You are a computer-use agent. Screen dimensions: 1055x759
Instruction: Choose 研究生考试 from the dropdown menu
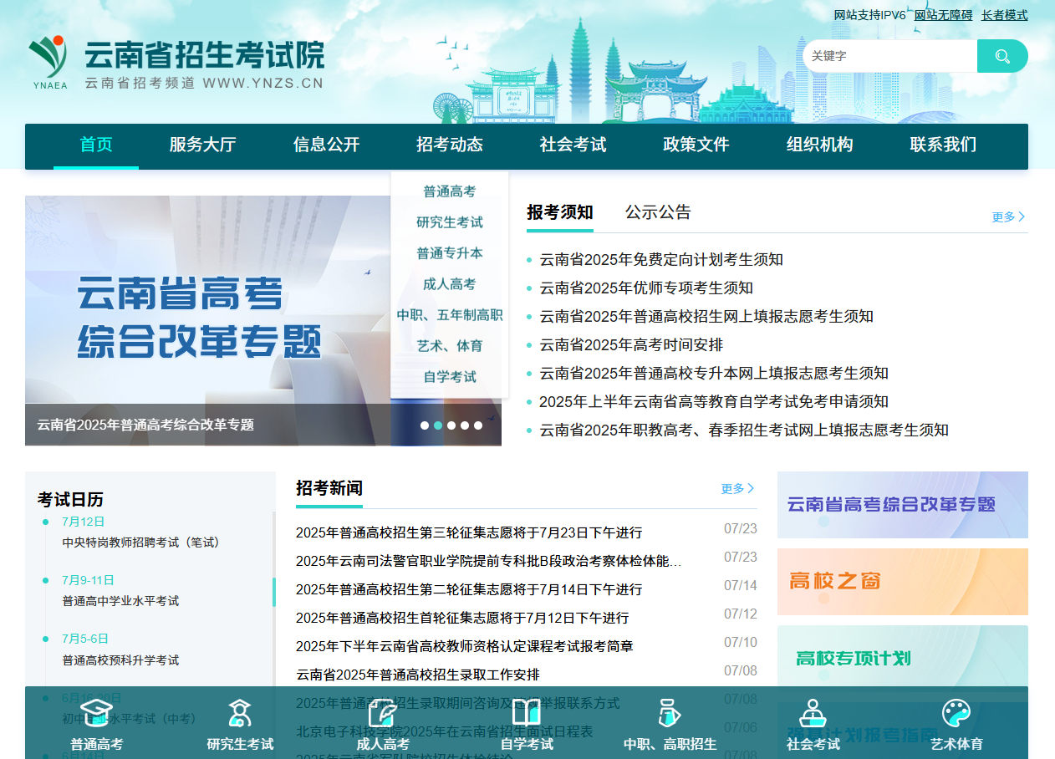[x=450, y=222]
